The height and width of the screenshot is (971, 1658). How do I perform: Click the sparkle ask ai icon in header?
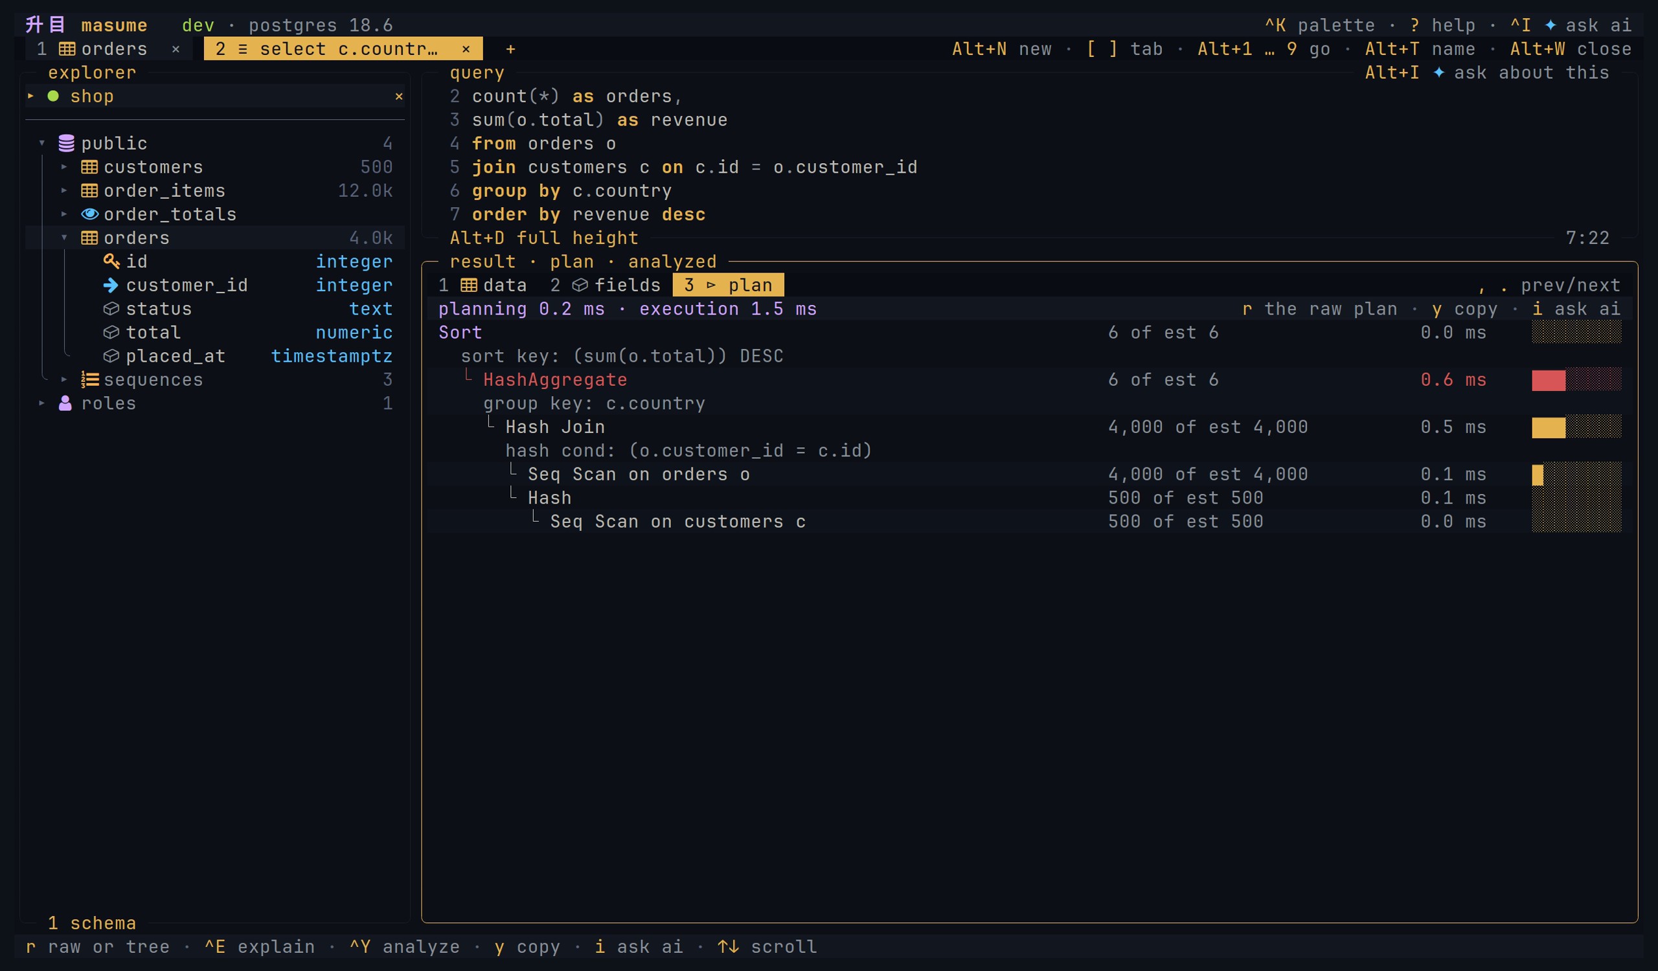1550,25
